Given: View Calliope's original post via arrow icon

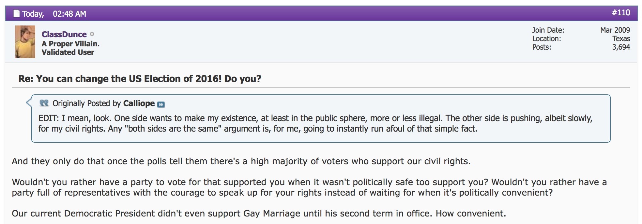Looking at the screenshot, I should click(161, 104).
